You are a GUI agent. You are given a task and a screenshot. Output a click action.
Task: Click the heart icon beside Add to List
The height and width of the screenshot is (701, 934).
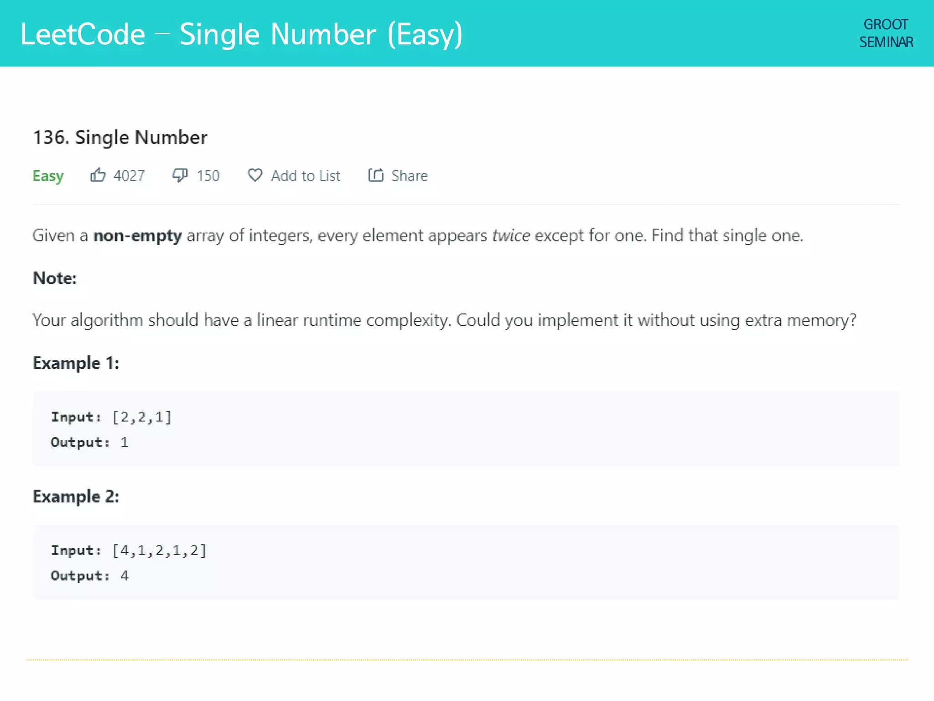click(x=255, y=175)
